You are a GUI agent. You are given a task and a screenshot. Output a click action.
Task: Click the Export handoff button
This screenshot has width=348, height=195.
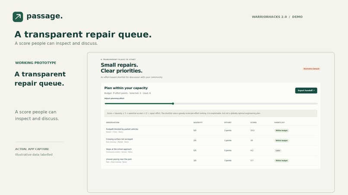(306, 90)
